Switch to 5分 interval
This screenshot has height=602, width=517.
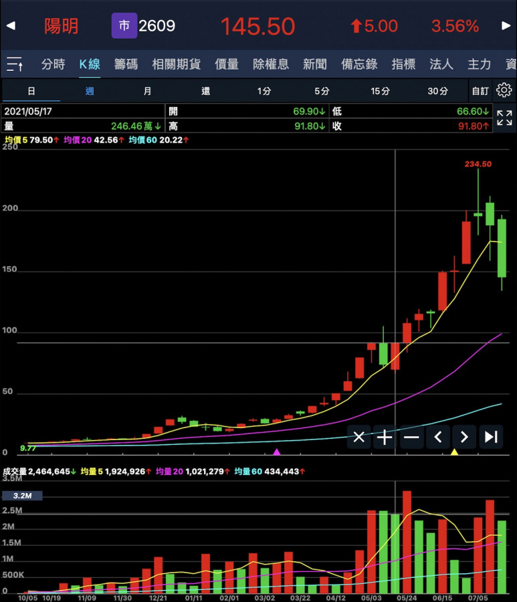322,91
